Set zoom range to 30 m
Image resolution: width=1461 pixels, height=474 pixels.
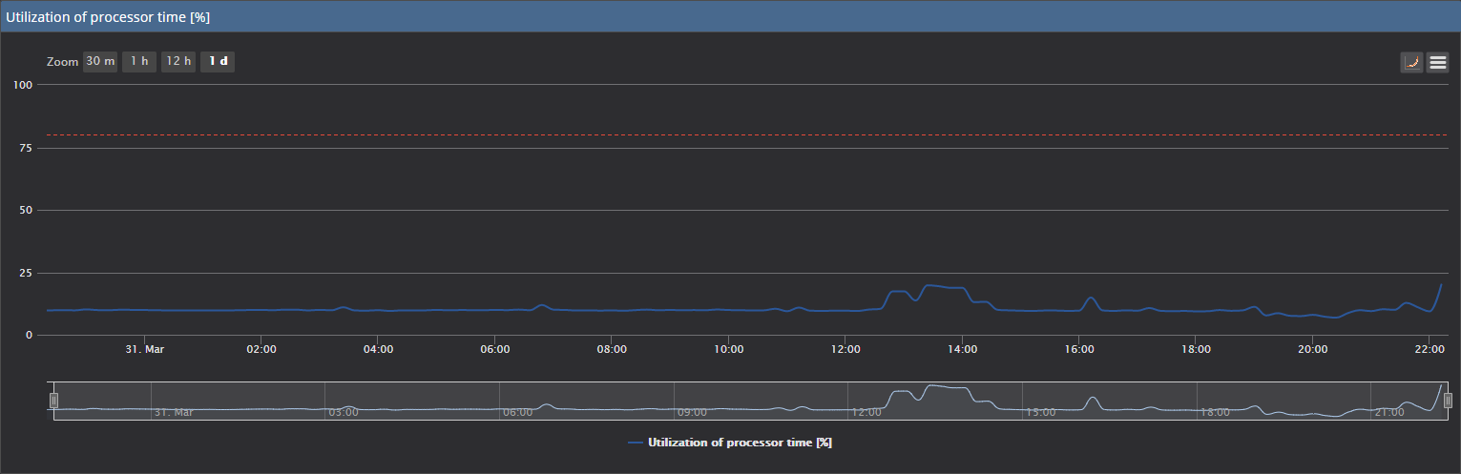click(100, 62)
